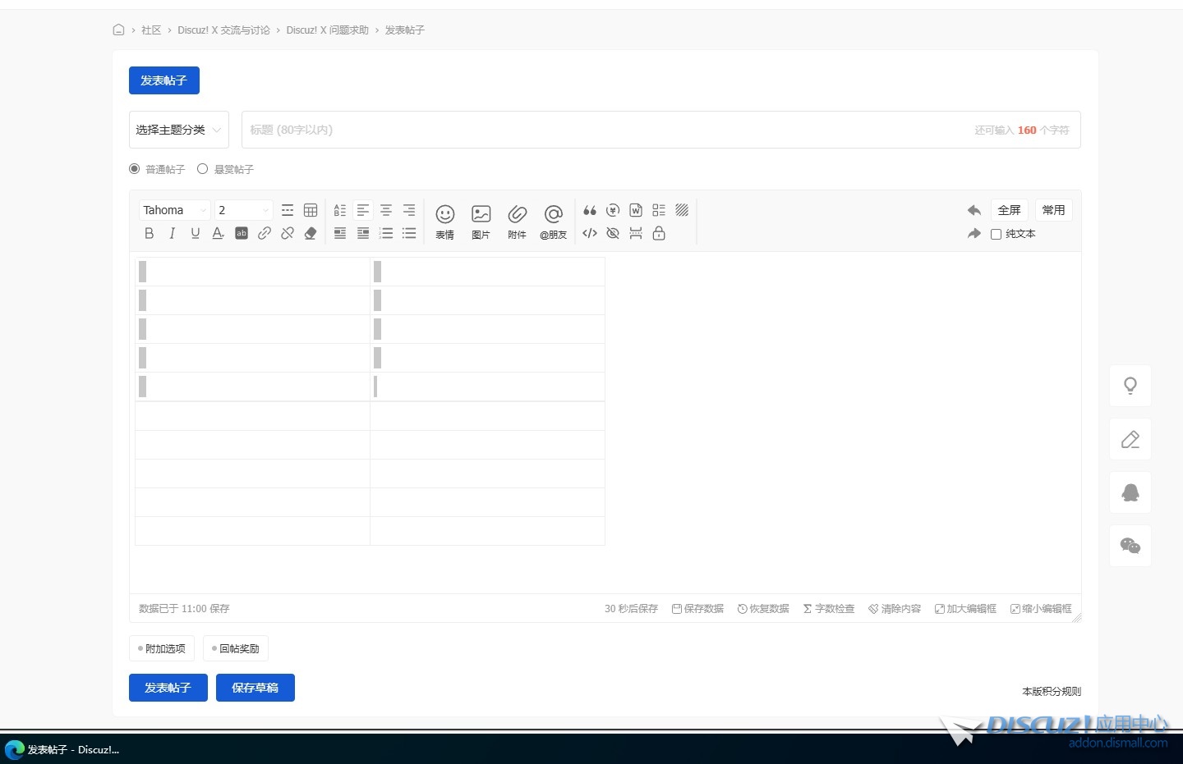Click the remove link icon
Viewport: 1183px width, 764px height.
287,233
